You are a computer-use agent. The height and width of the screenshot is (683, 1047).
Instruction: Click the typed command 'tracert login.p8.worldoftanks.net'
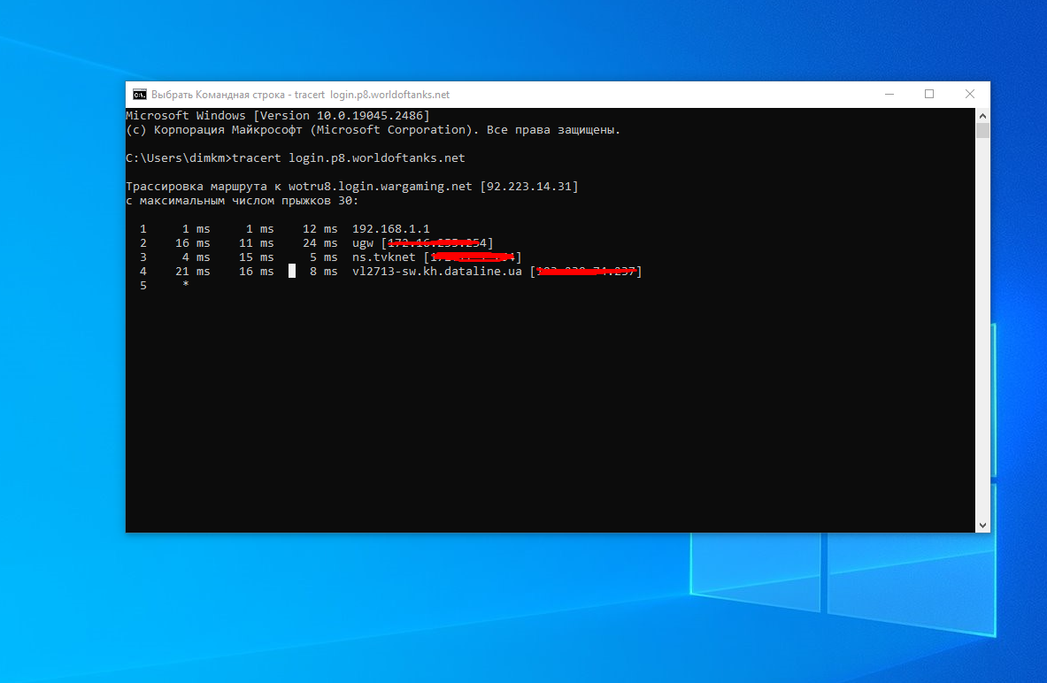coord(349,158)
